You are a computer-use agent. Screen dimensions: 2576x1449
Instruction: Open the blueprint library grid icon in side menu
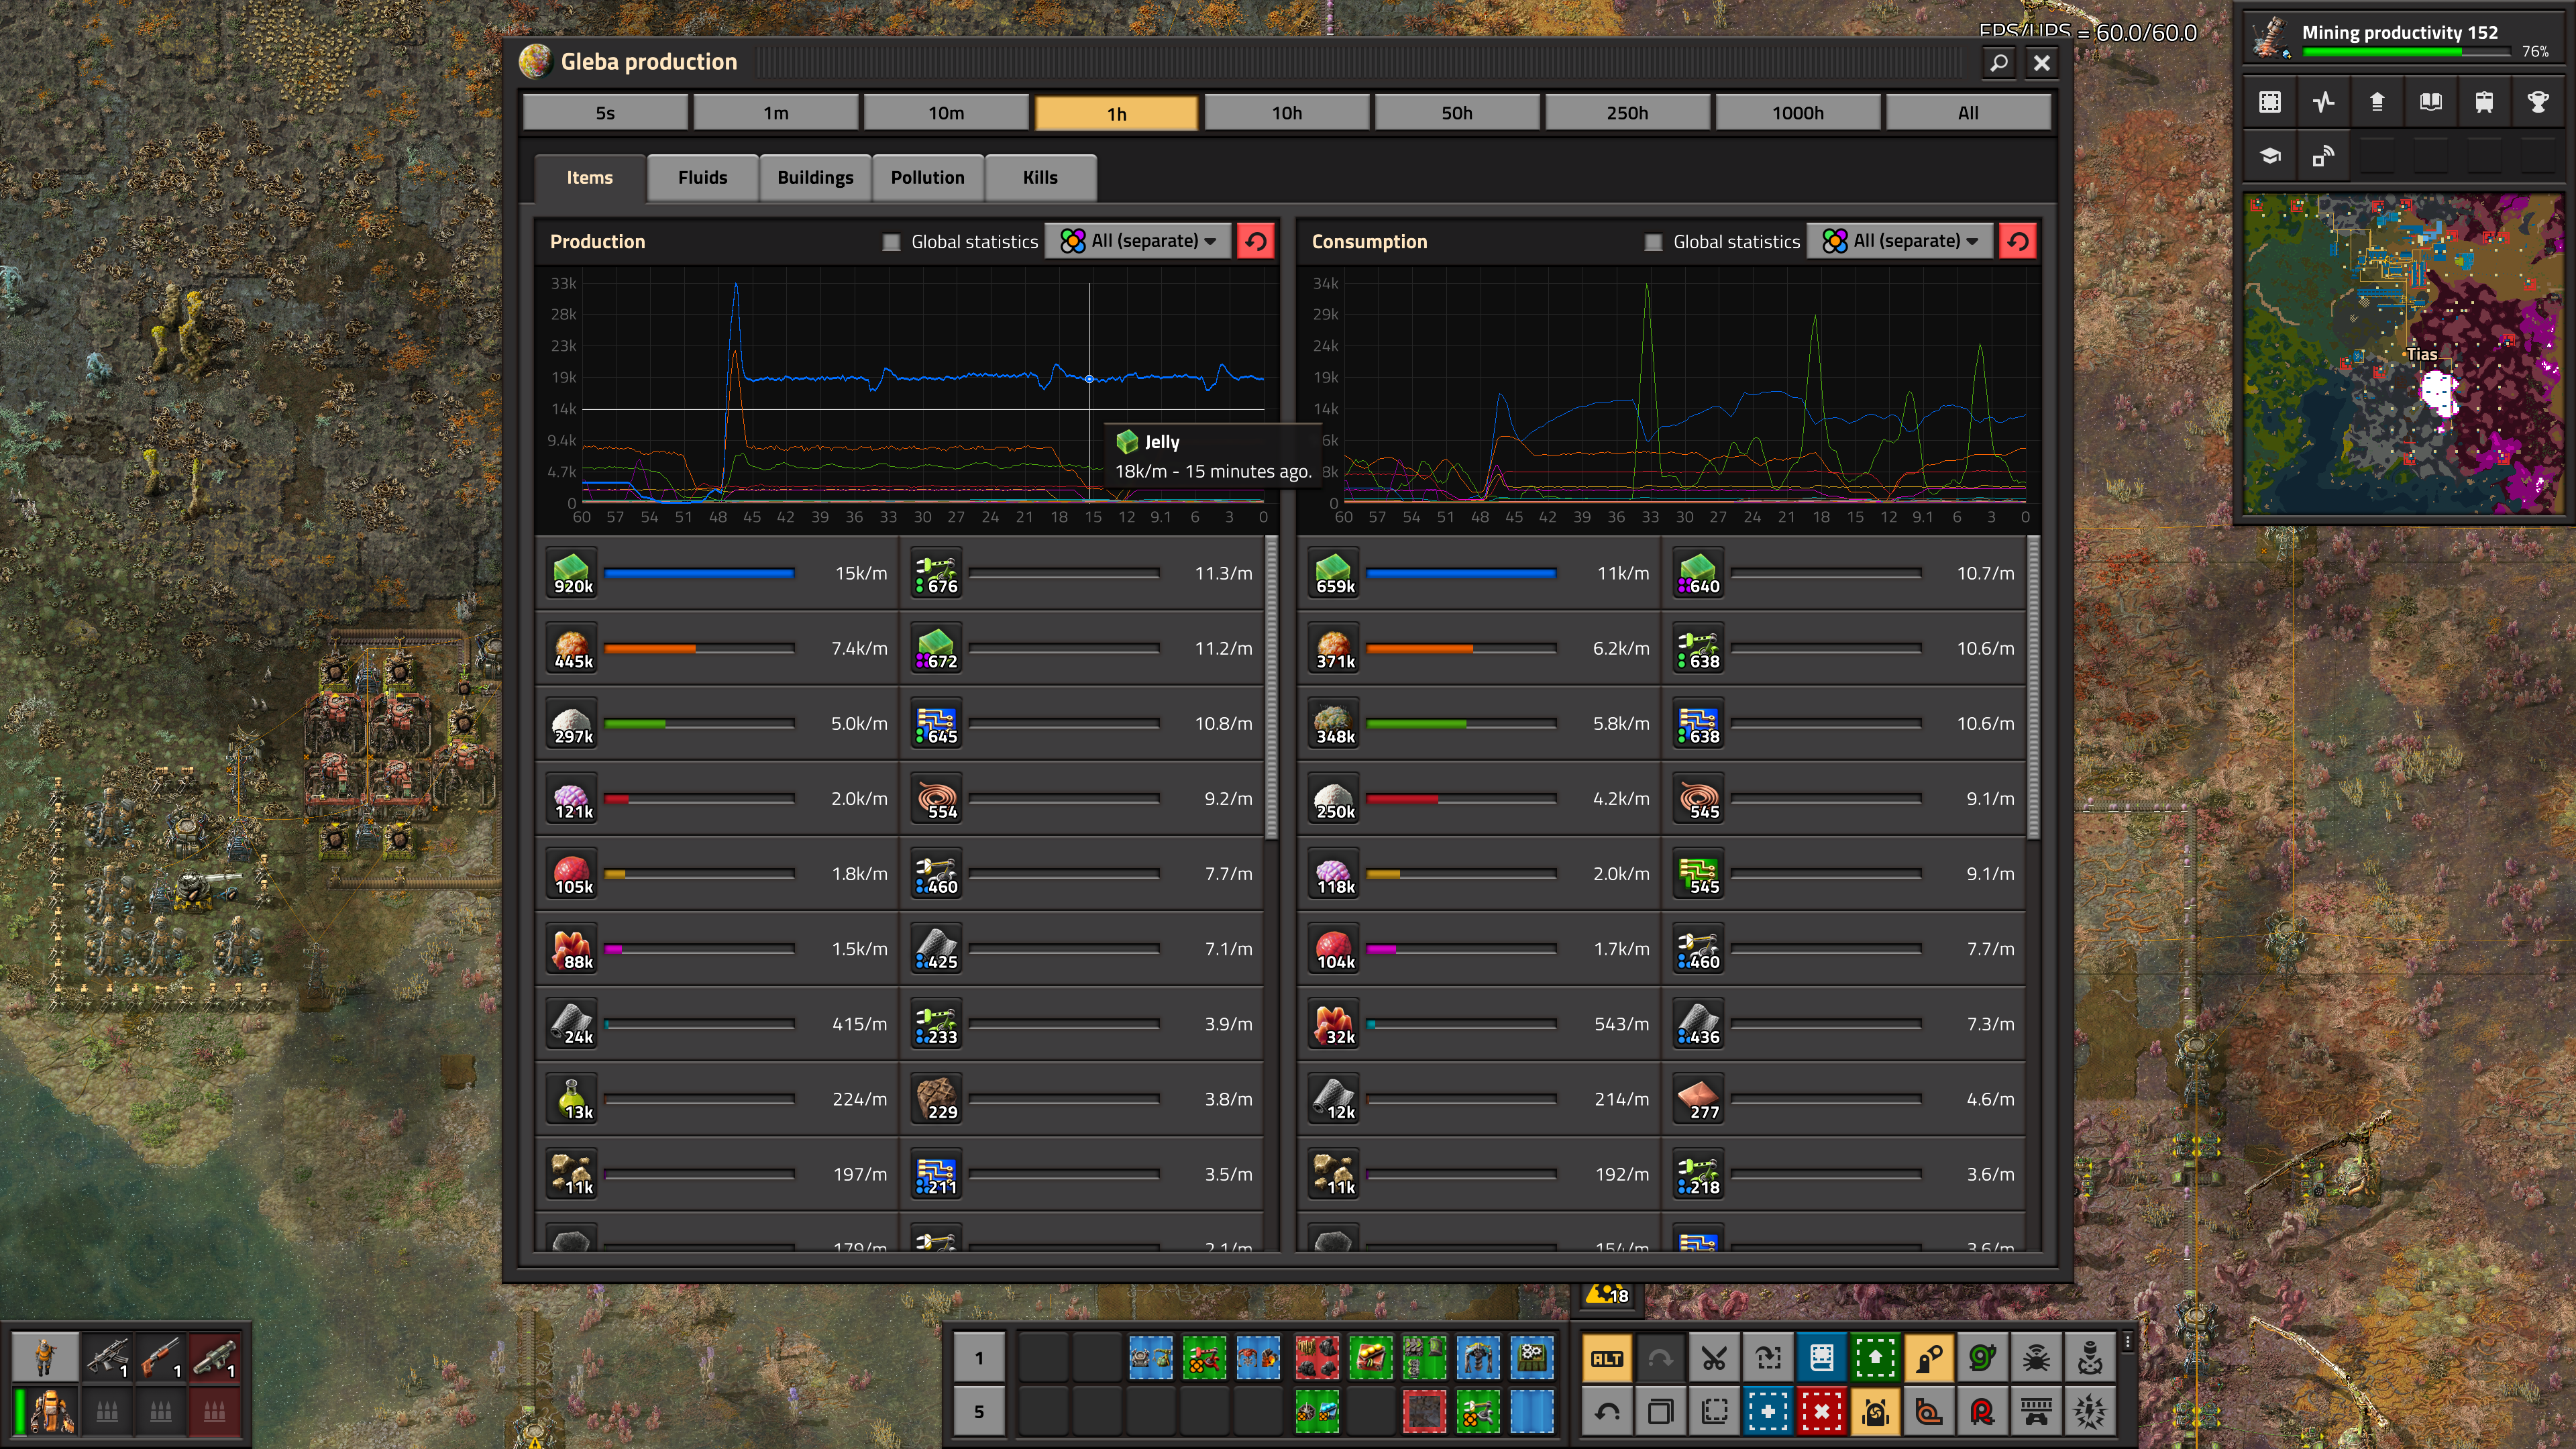click(x=2270, y=102)
